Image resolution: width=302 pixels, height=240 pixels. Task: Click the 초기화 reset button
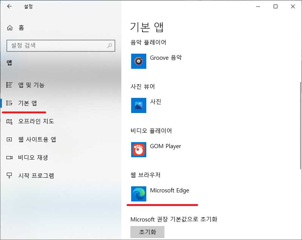pos(147,232)
